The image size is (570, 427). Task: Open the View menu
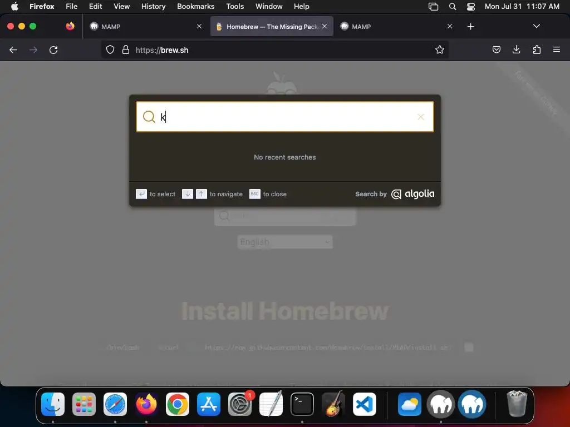point(121,6)
